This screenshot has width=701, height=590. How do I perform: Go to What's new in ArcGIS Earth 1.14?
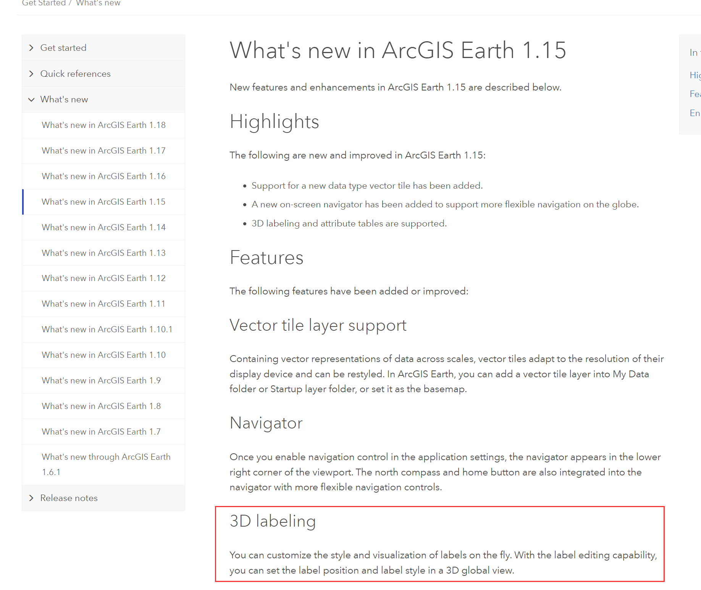(x=103, y=228)
